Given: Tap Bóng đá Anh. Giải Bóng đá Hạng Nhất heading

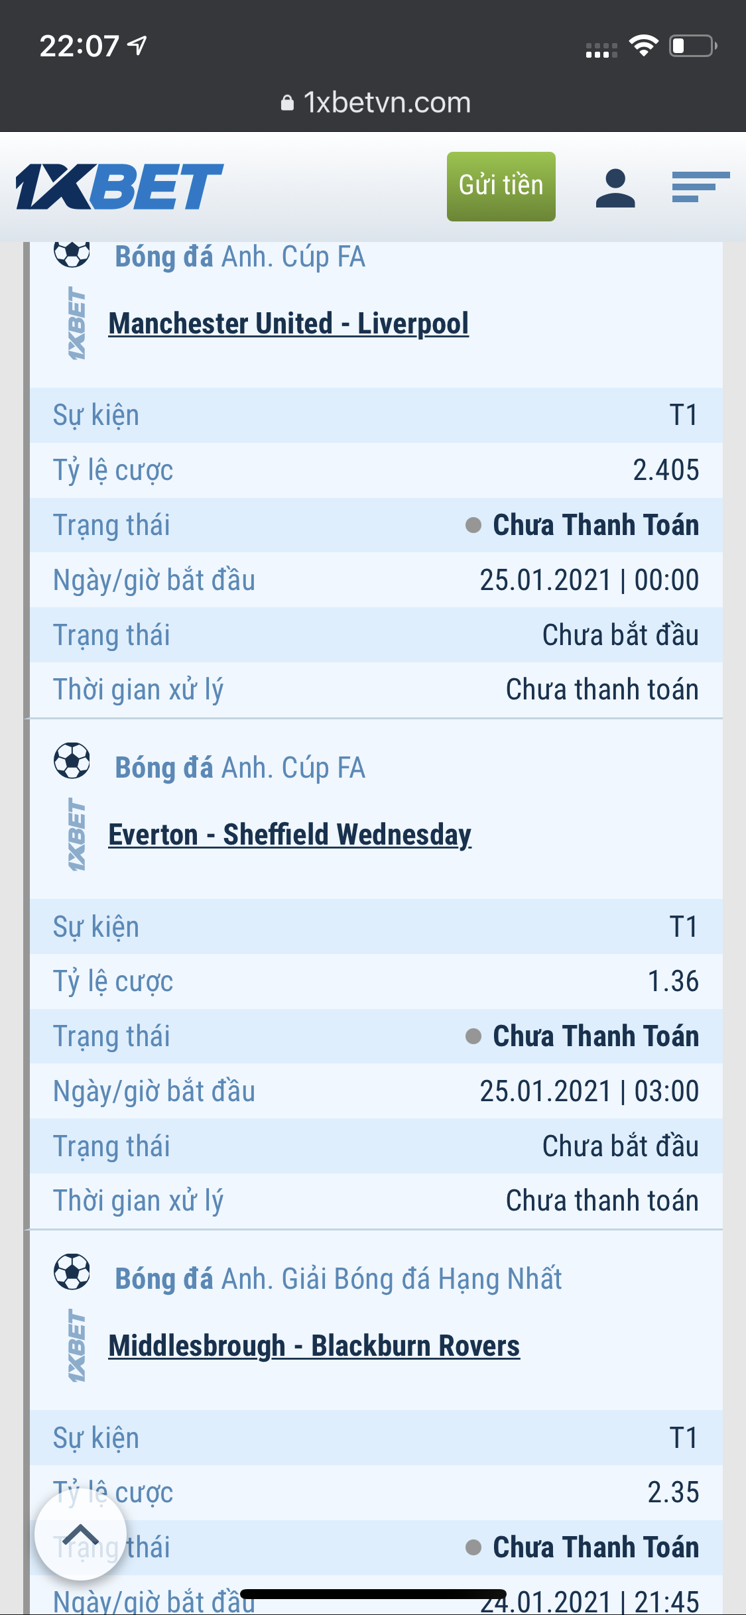Looking at the screenshot, I should [x=338, y=1279].
